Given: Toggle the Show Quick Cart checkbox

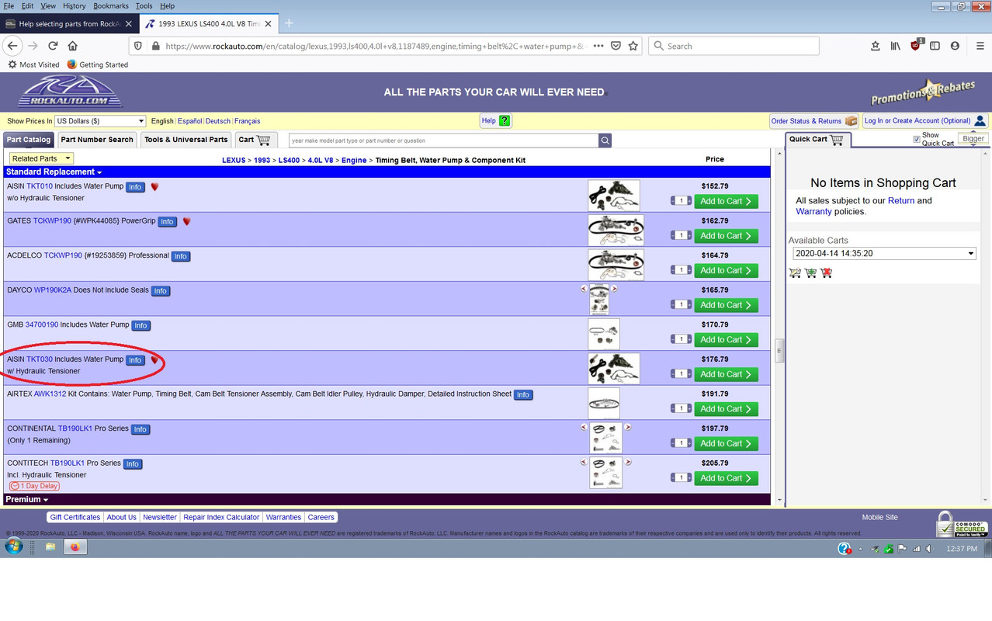Looking at the screenshot, I should coord(917,140).
